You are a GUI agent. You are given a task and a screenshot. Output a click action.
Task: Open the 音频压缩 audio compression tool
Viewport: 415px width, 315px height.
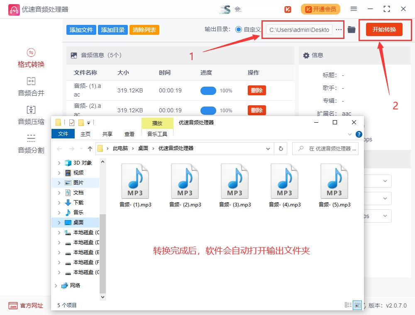pos(31,116)
